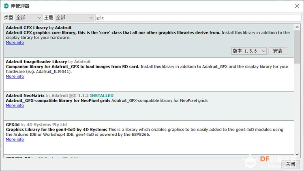
Task: Click the 安装 install button
Action: coord(278,51)
